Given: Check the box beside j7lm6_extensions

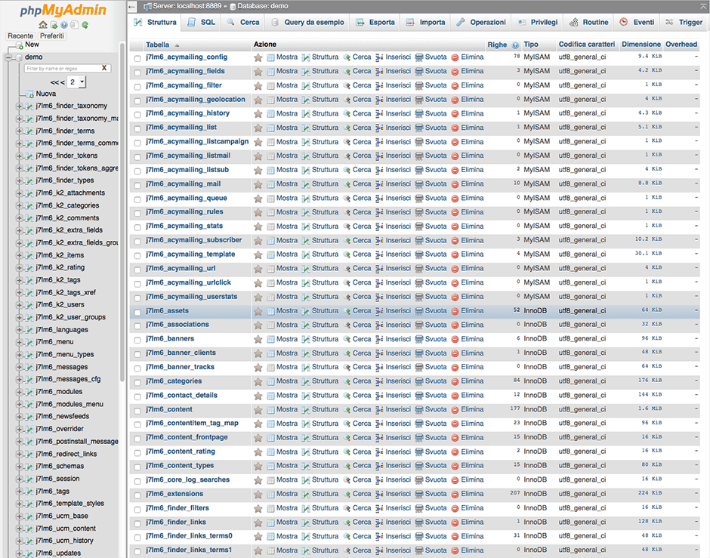Looking at the screenshot, I should point(137,495).
